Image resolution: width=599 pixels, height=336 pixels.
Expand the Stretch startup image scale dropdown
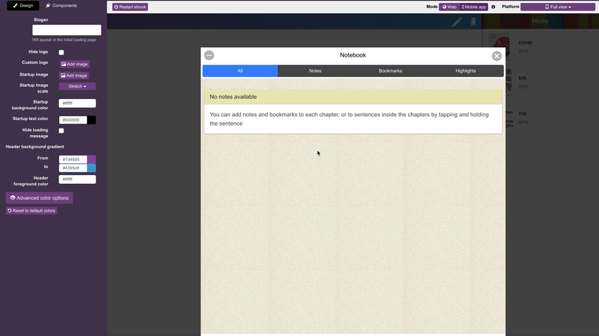point(77,86)
